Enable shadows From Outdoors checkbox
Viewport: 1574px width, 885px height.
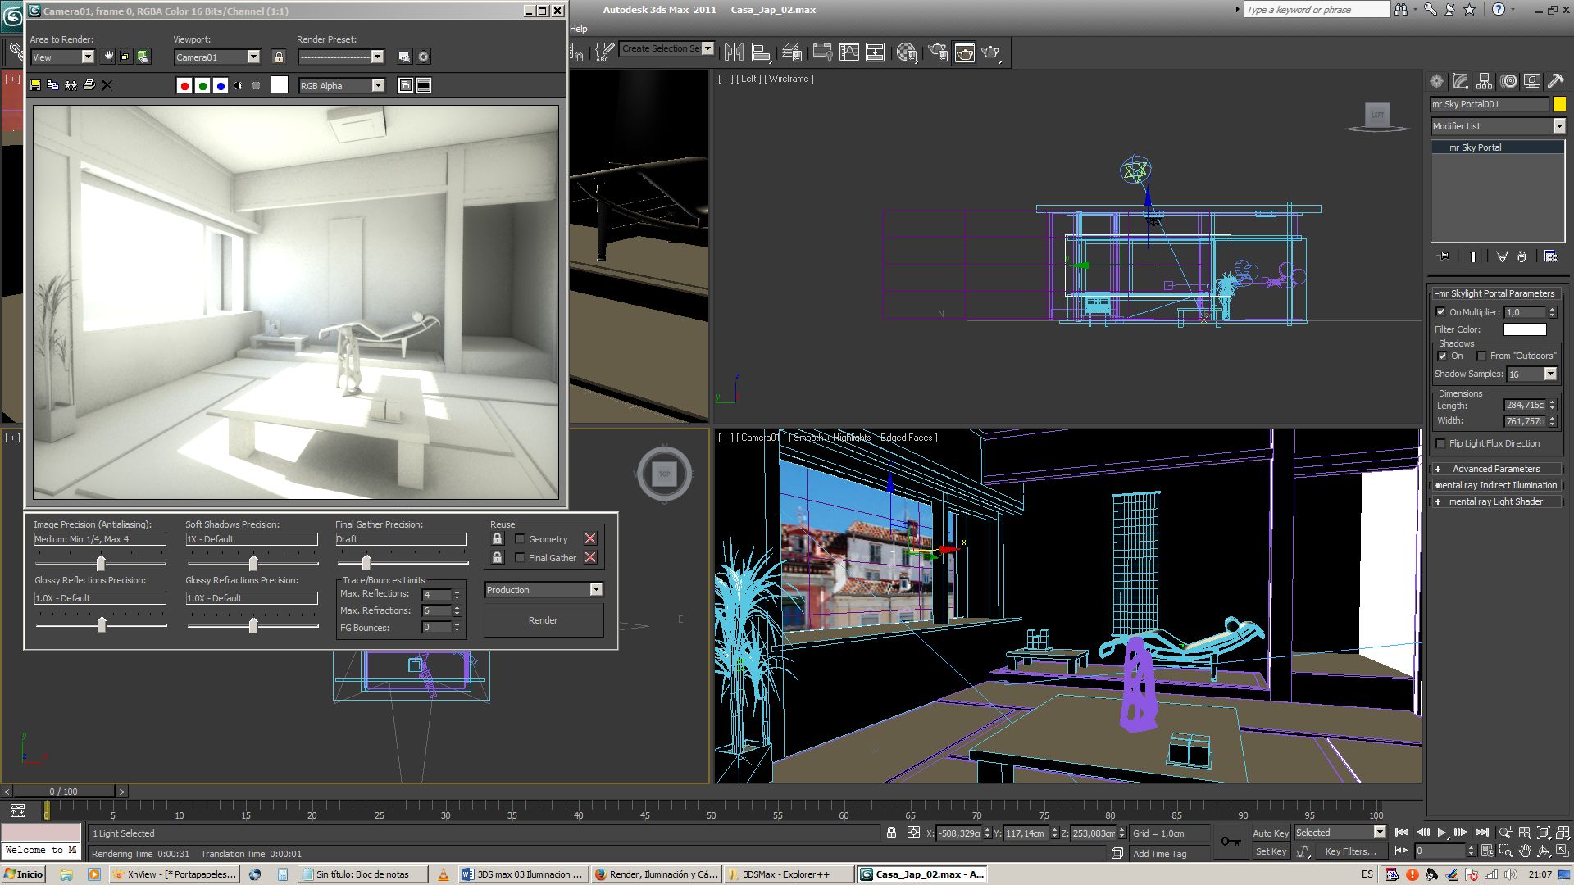click(x=1481, y=356)
